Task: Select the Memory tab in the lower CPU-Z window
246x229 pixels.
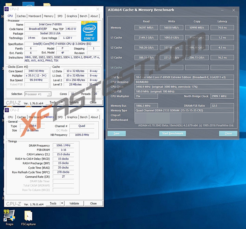Action: coord(49,117)
